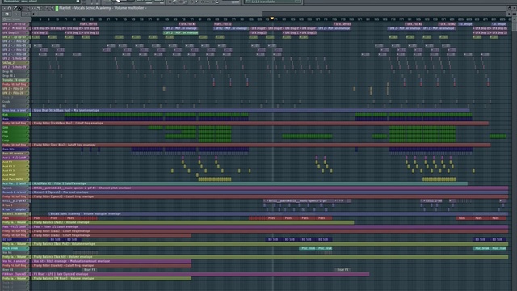Select the Drop FX track header
This screenshot has height=291, width=517.
pyautogui.click(x=15, y=71)
